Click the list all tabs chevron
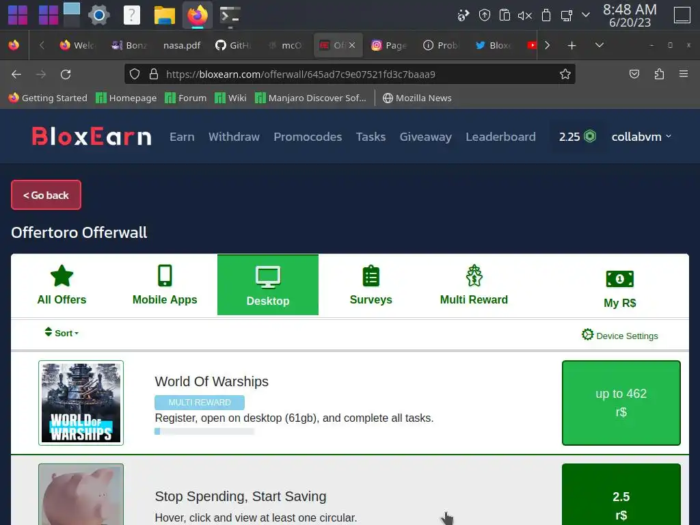 (600, 45)
